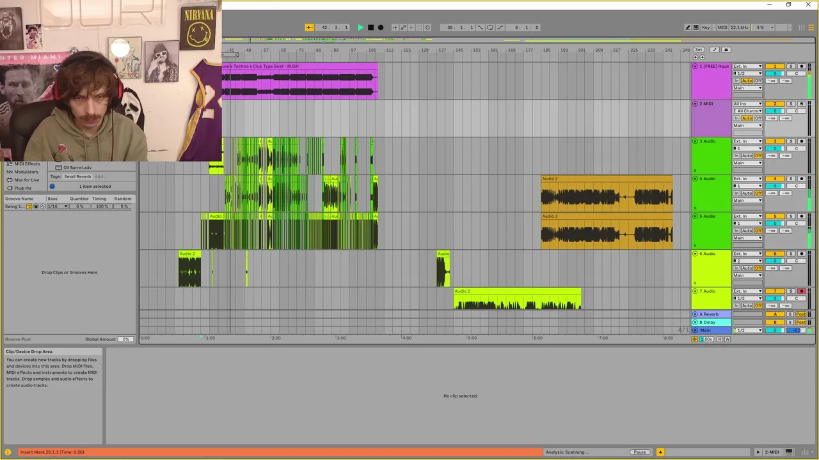The height and width of the screenshot is (460, 819).
Task: Toggle the arrangement height optimize icon left of lock
Action: 715,50
